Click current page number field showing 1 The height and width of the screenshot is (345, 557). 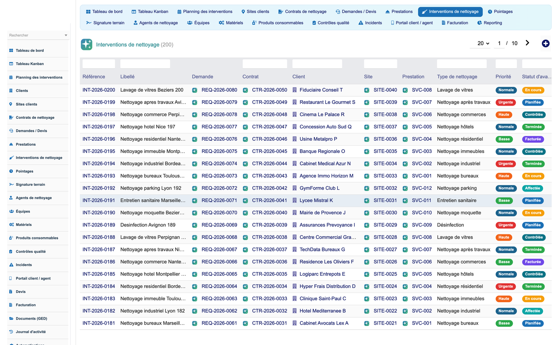click(499, 43)
